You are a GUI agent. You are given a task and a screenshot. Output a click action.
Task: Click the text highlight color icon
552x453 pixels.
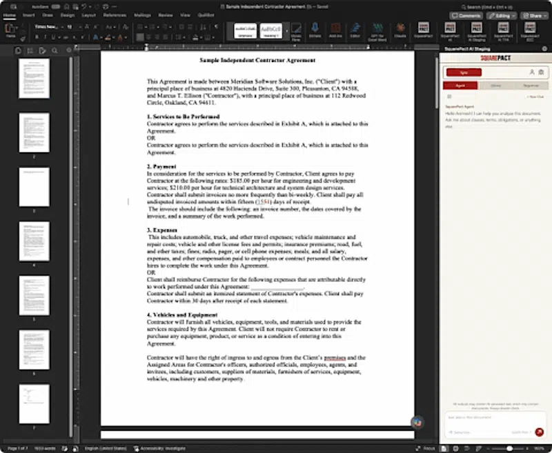pyautogui.click(x=108, y=37)
